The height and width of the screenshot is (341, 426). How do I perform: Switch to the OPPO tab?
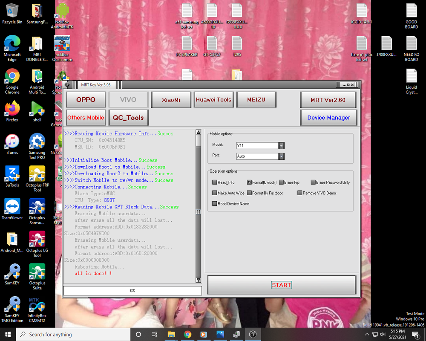point(86,99)
